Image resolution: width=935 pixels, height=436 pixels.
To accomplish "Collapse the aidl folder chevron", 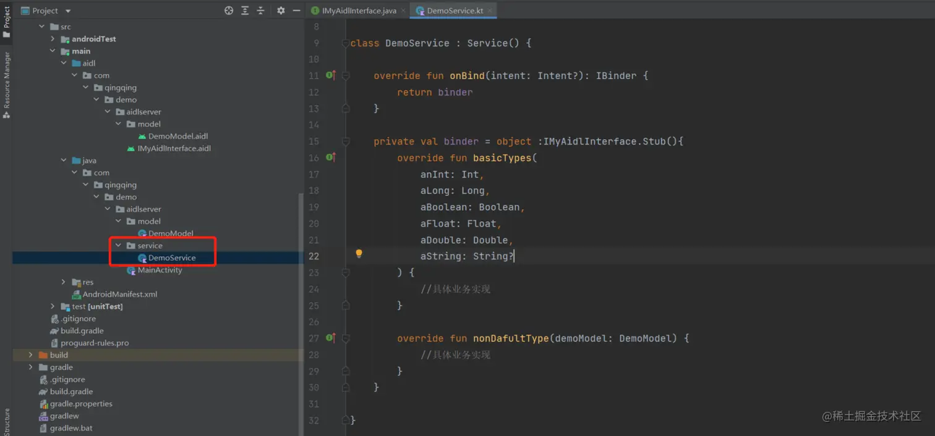I will [x=64, y=63].
